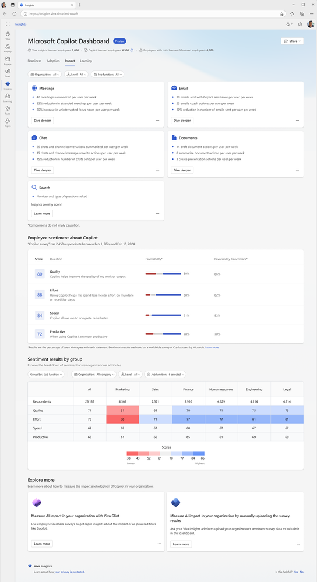Open Amplify app in sidebar
Viewport: 317px width, 582px height.
point(8,48)
